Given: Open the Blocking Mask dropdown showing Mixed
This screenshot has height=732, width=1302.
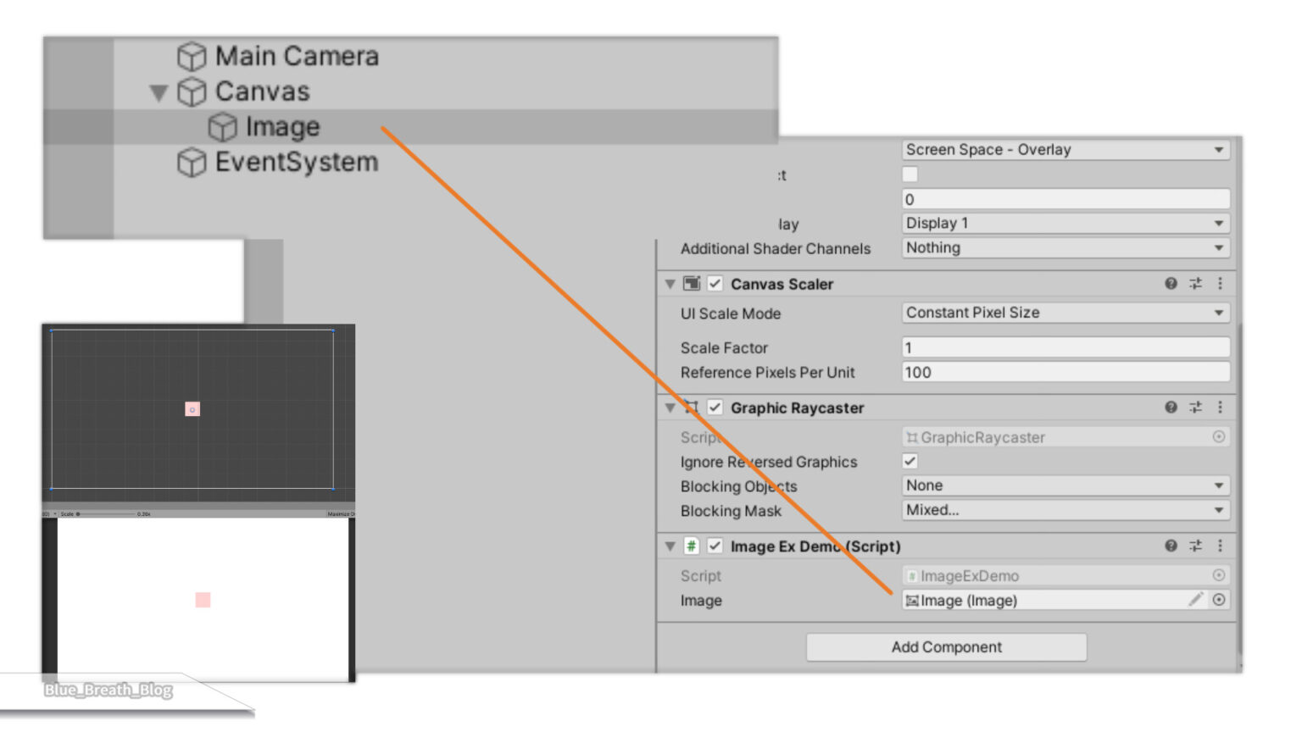Looking at the screenshot, I should point(1065,510).
